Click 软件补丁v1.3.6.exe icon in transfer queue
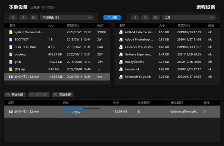 click(11, 112)
